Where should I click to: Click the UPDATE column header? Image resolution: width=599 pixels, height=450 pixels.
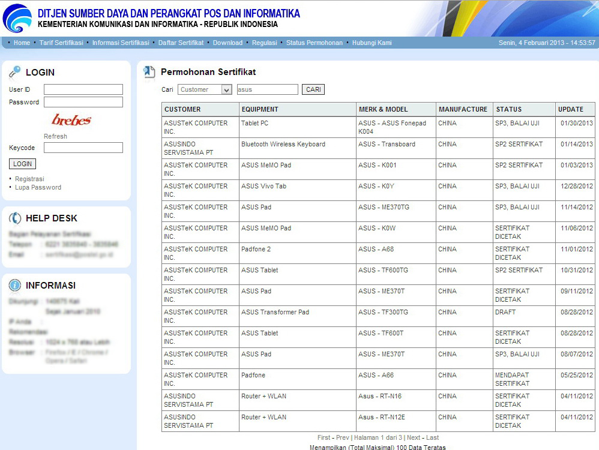point(575,109)
